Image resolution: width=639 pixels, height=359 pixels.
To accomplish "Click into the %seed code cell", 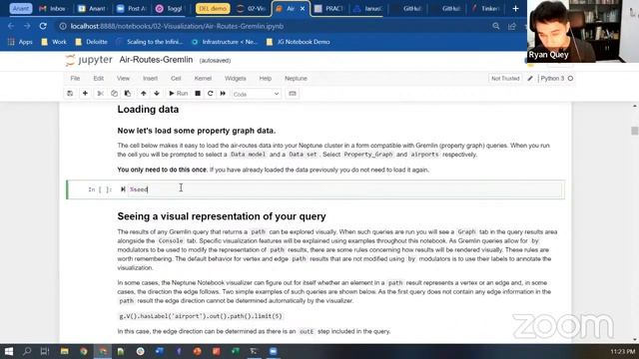I will [x=344, y=189].
